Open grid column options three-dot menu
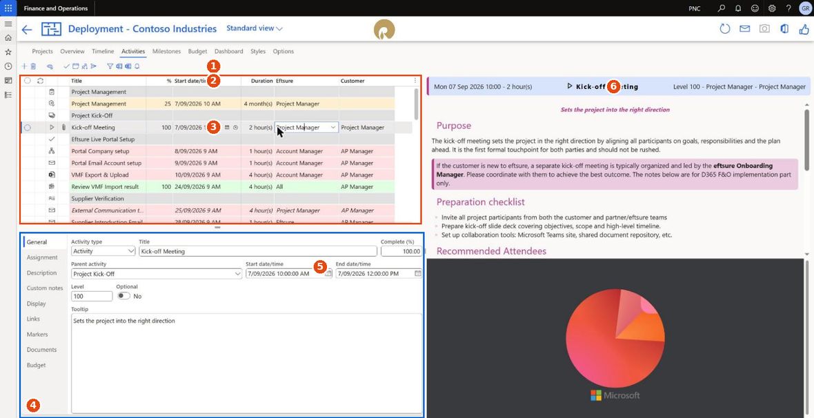 click(415, 81)
